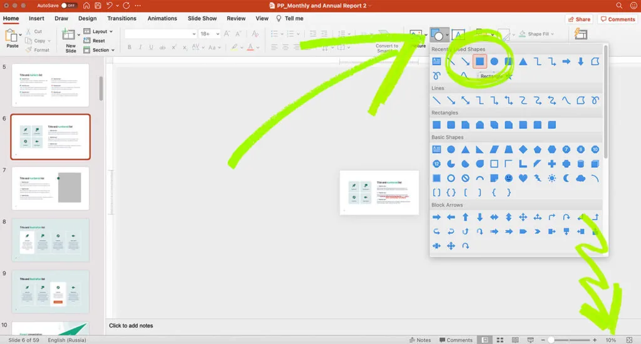This screenshot has width=641, height=344.
Task: Switch to Slide Sorter view
Action: pos(500,340)
